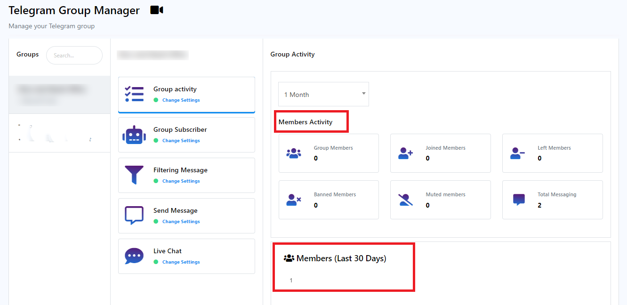Click the Filtering Message funnel icon
This screenshot has width=627, height=305.
point(134,175)
